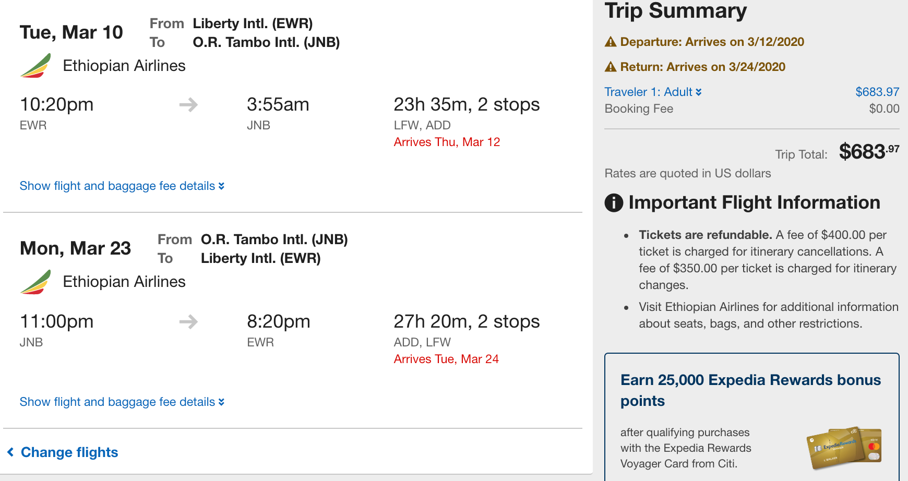
Task: Expand departure flight and baggage fee details
Action: [122, 186]
